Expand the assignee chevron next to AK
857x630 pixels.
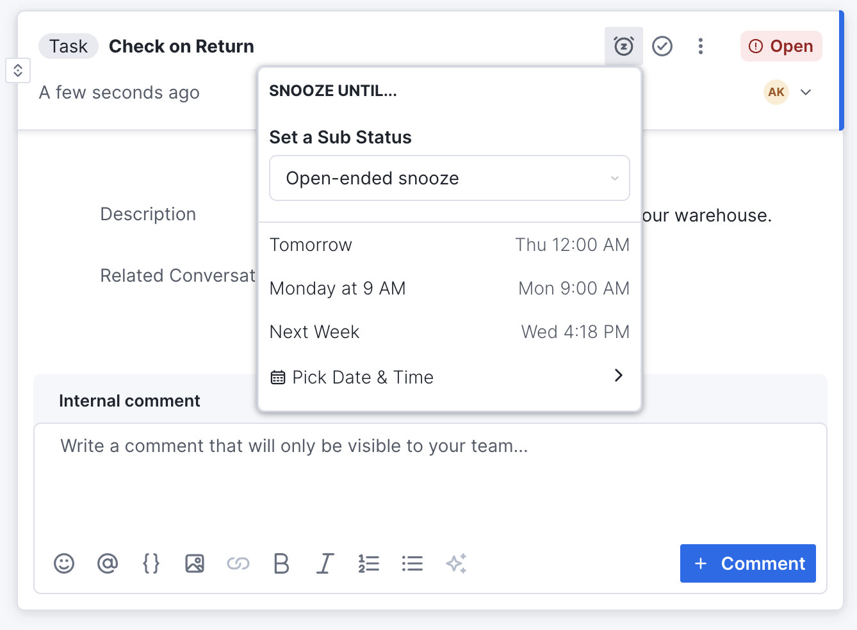(x=806, y=92)
